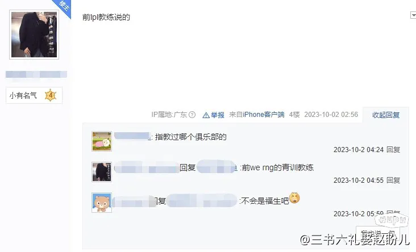Image resolution: width=416 pixels, height=252 pixels.
Task: Click the 举报 warning triangle icon
Action: [x=206, y=115]
